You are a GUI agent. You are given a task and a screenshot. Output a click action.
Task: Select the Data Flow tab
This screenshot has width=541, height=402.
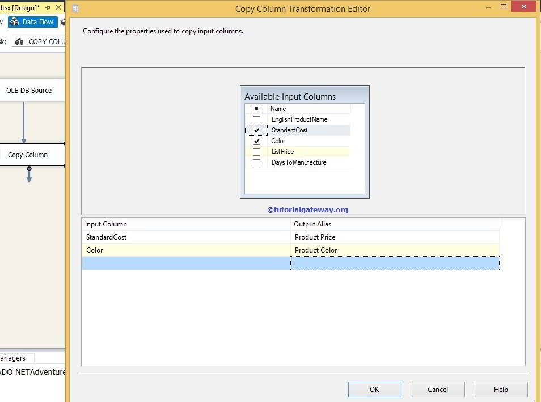click(x=33, y=22)
